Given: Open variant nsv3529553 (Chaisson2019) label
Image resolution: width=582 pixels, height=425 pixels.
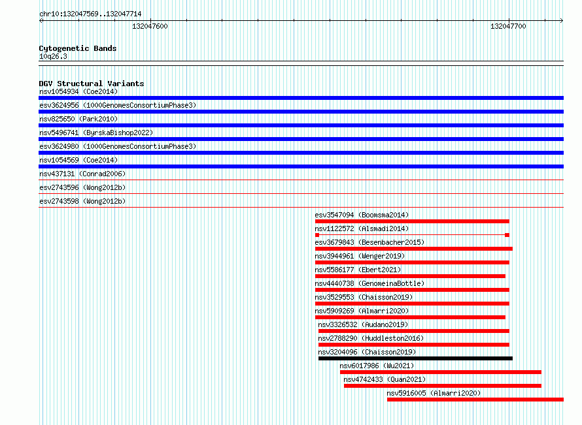Looking at the screenshot, I should coord(364,297).
